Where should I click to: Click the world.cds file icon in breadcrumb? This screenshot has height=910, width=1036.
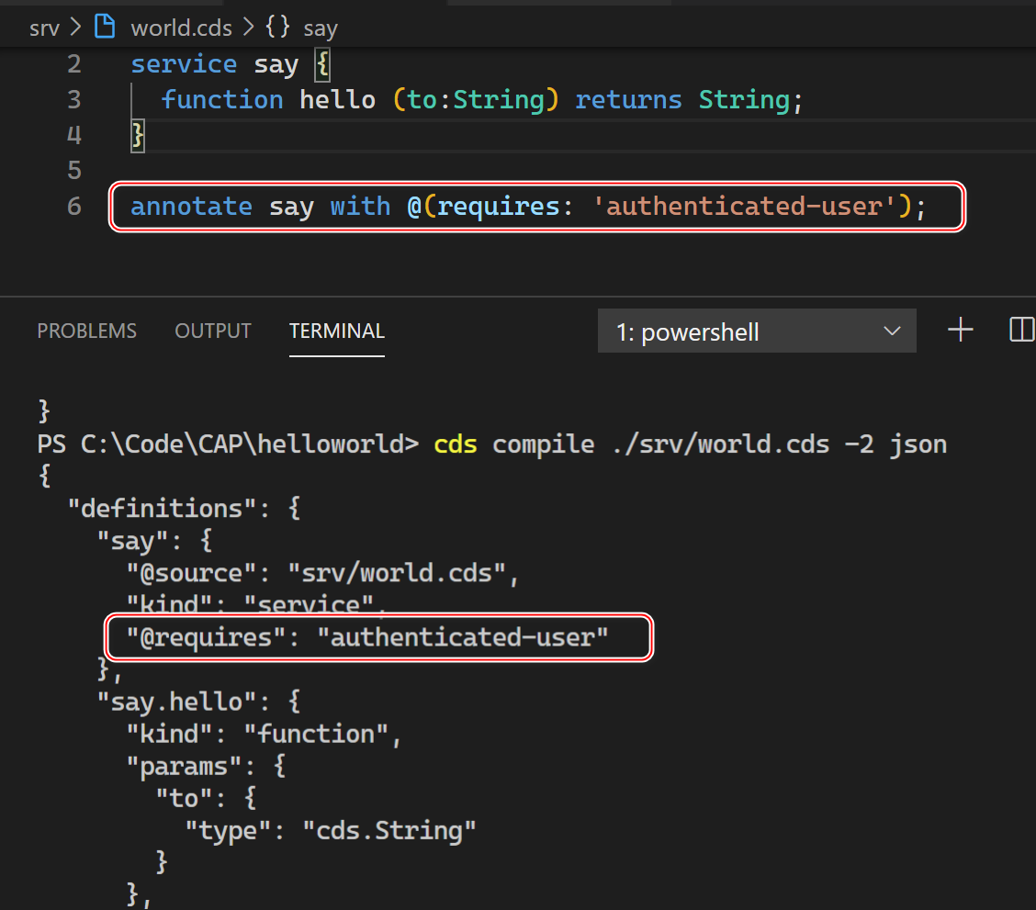[105, 27]
